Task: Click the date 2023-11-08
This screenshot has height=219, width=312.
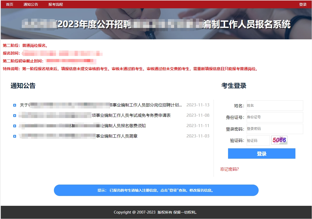Action: pos(198,115)
